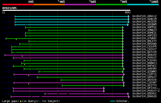
Task: Click the UniRef100_B8BNI3 label
Action: coord(144,63)
